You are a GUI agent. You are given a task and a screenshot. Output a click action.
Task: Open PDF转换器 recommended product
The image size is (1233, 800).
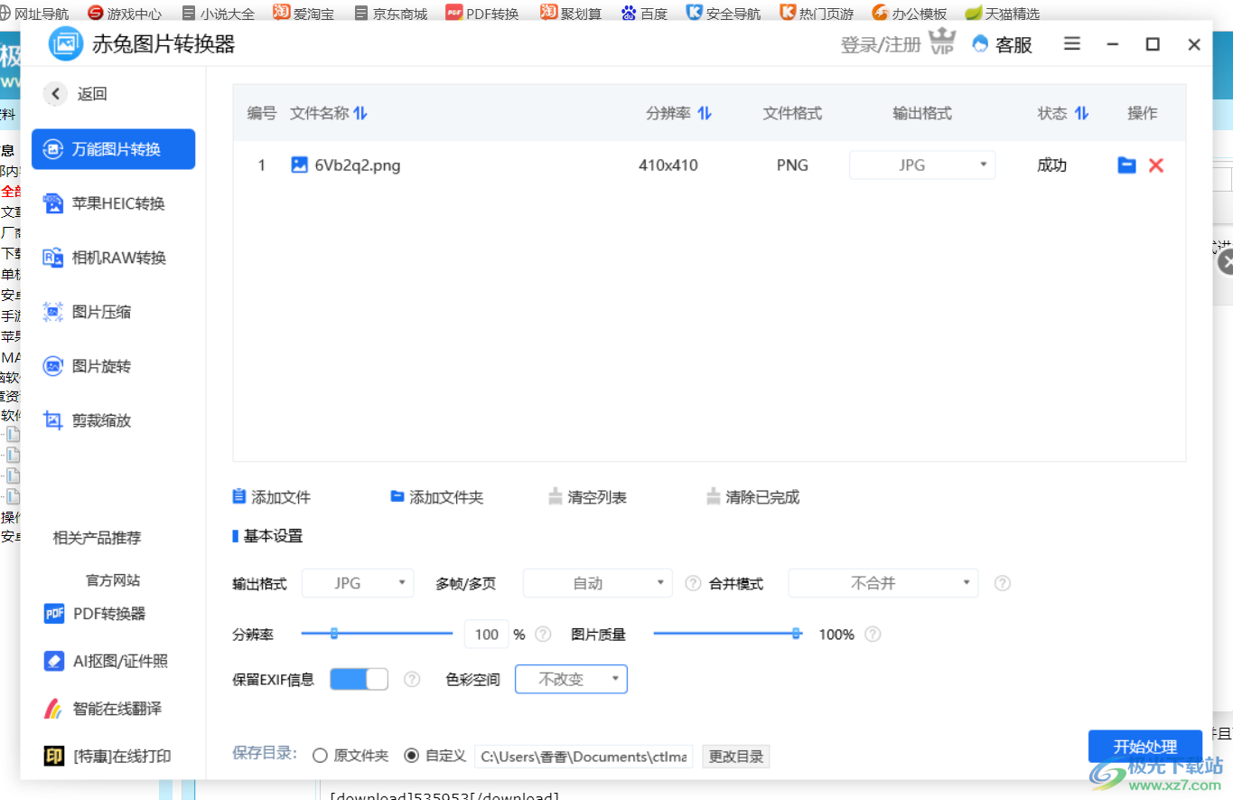click(x=95, y=614)
